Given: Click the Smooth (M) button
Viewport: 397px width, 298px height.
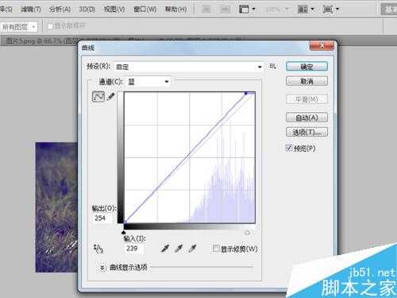Looking at the screenshot, I should click(306, 99).
